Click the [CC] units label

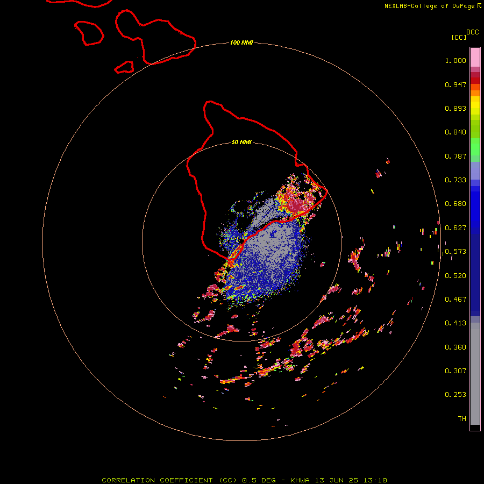tap(459, 37)
